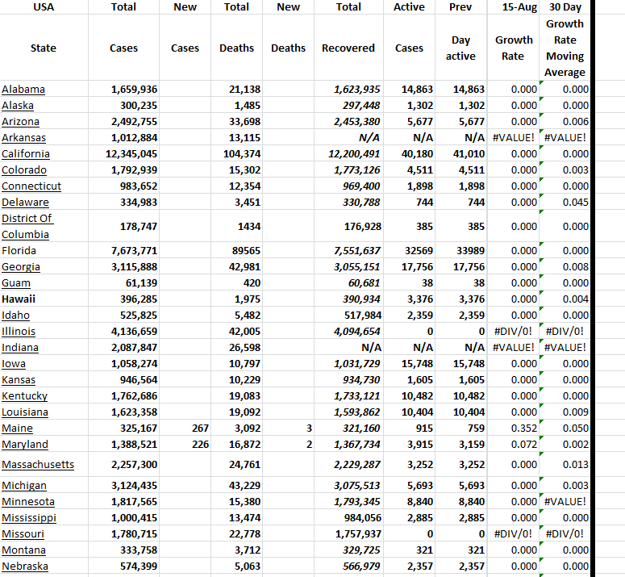Select the Florida state cell
This screenshot has width=625, height=577.
(44, 251)
